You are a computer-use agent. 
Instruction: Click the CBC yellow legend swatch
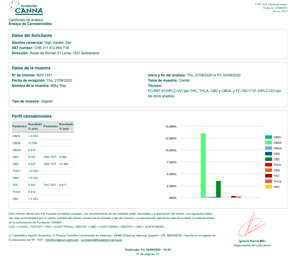click(269, 187)
